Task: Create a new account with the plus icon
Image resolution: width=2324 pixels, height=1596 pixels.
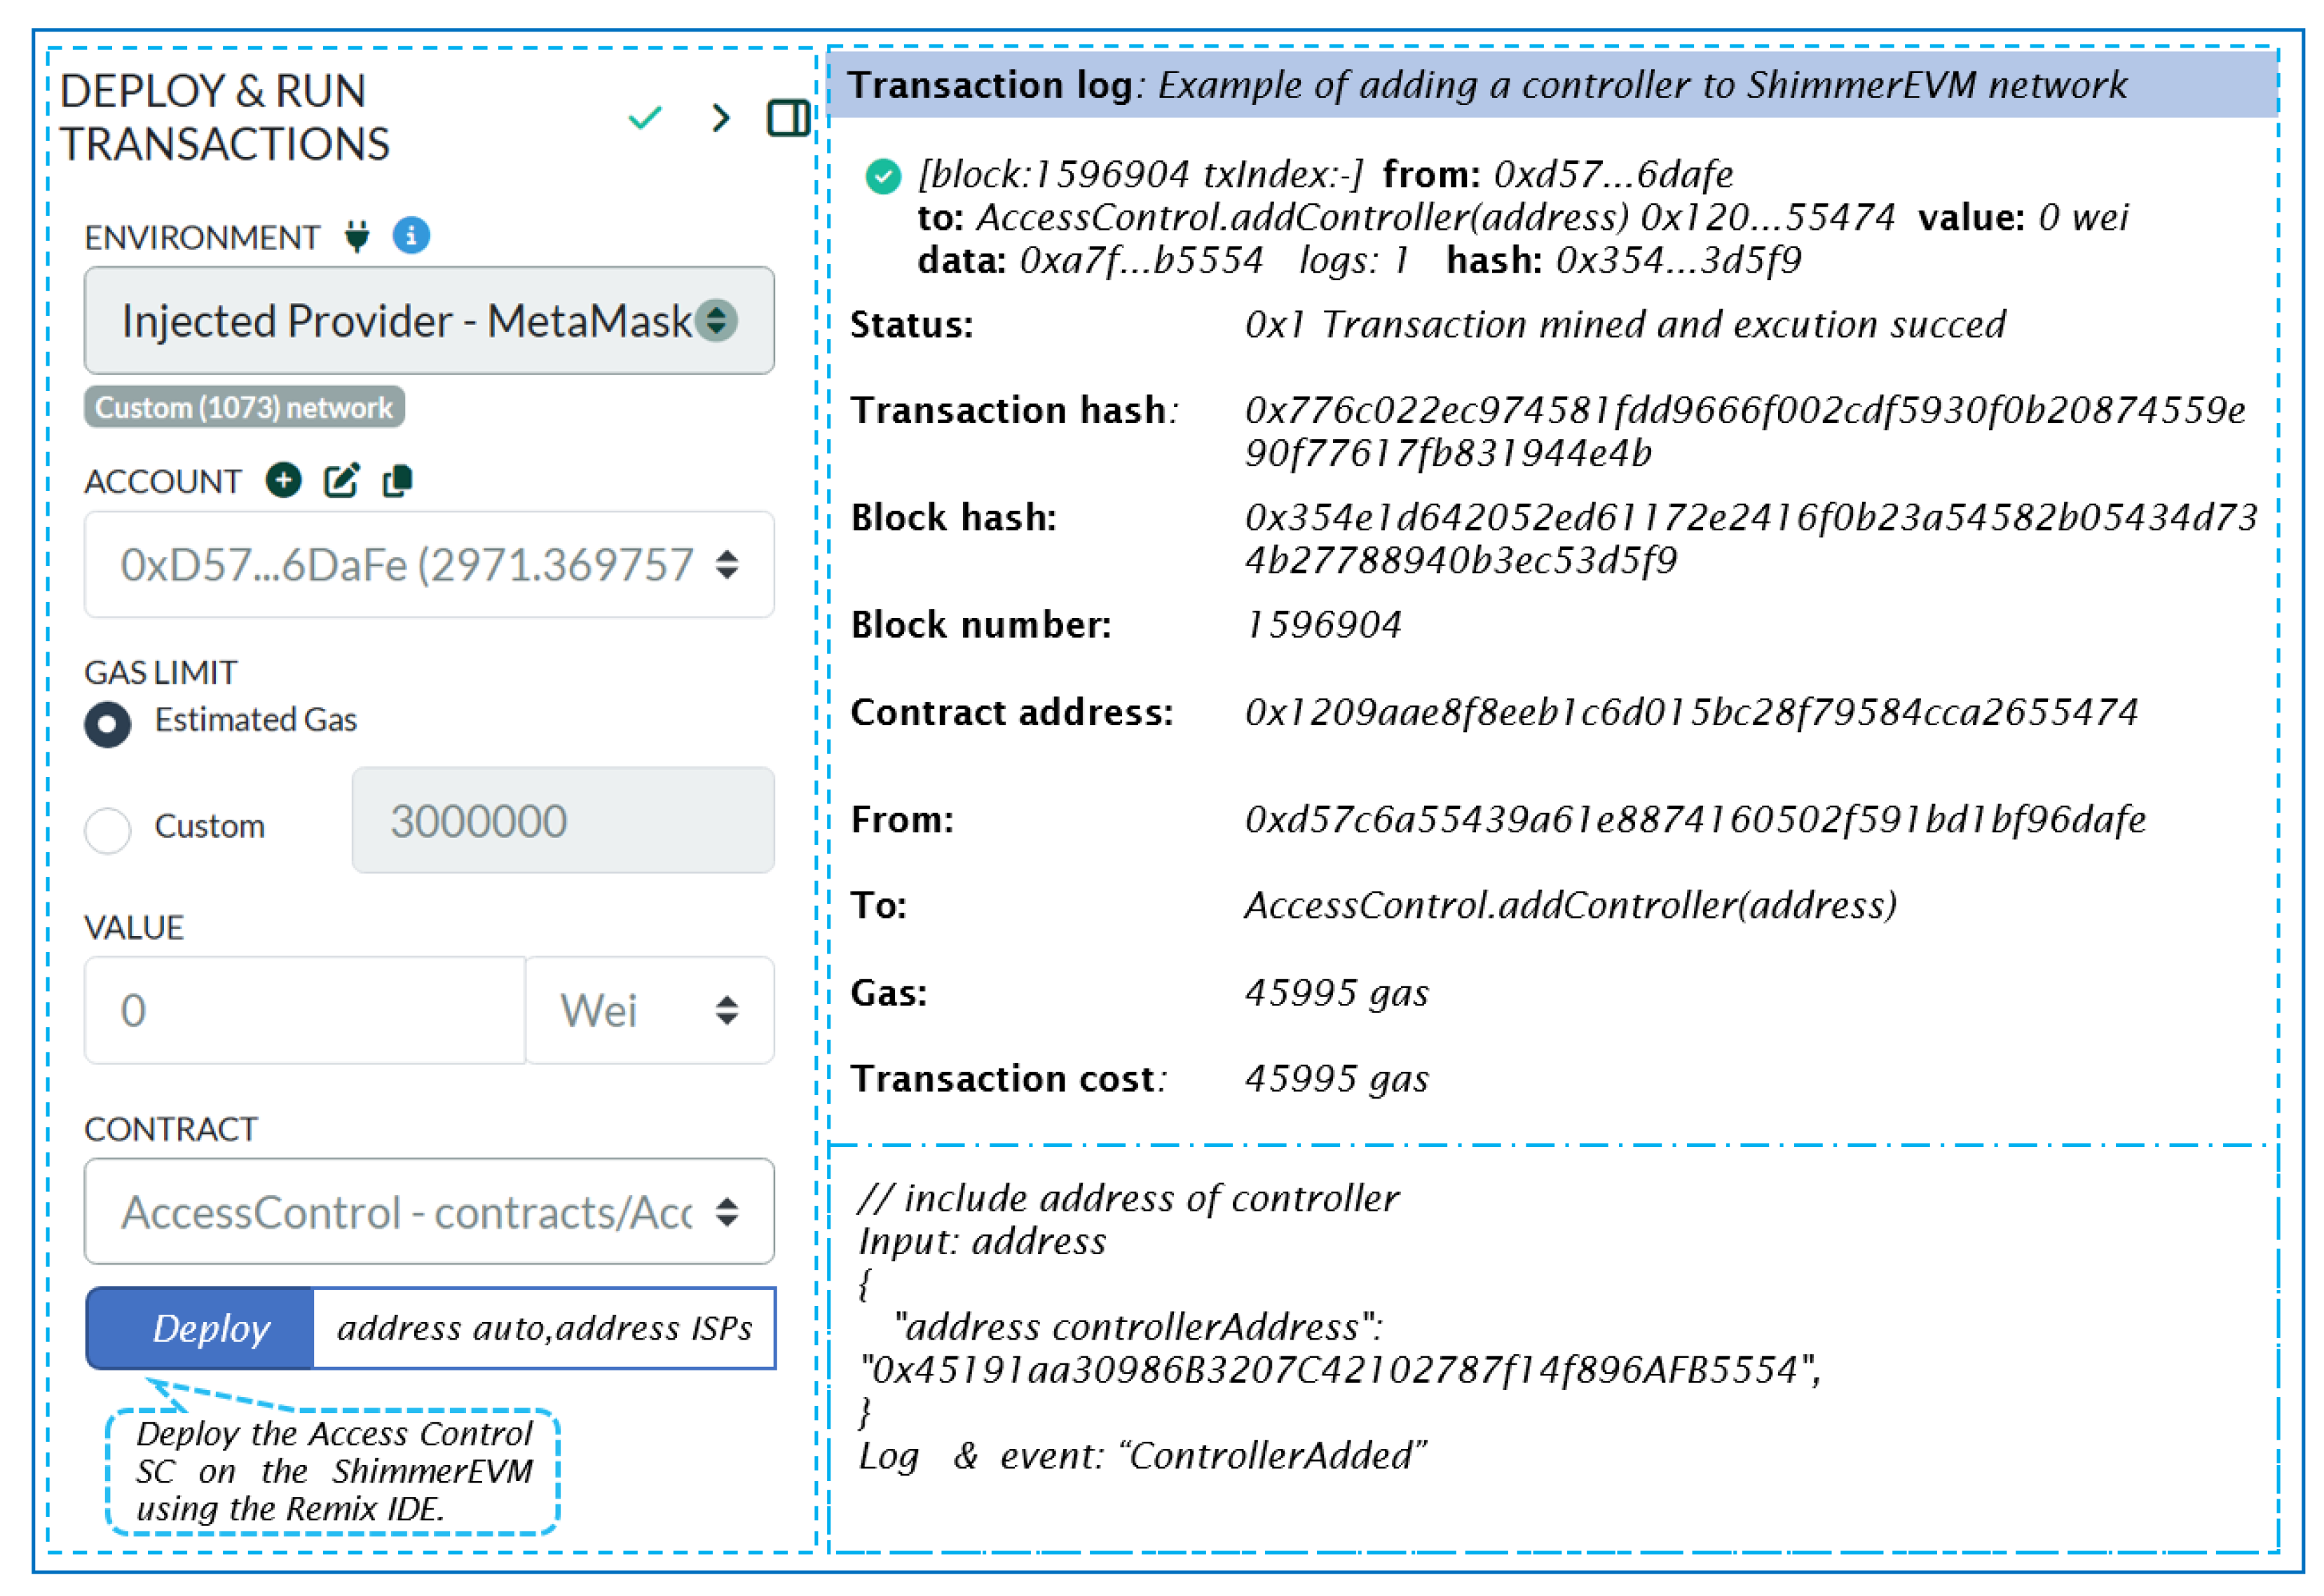Action: click(x=285, y=481)
